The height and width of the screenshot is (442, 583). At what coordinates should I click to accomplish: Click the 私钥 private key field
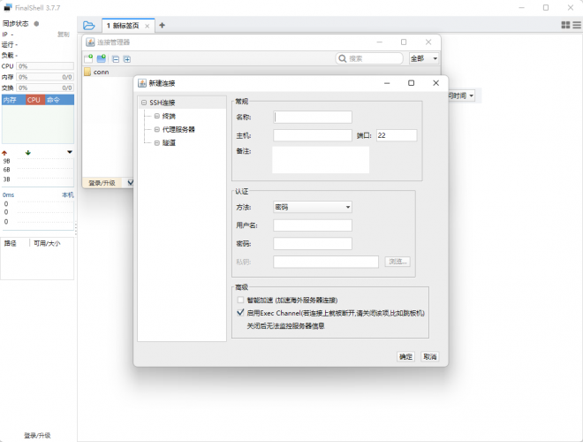pyautogui.click(x=326, y=262)
